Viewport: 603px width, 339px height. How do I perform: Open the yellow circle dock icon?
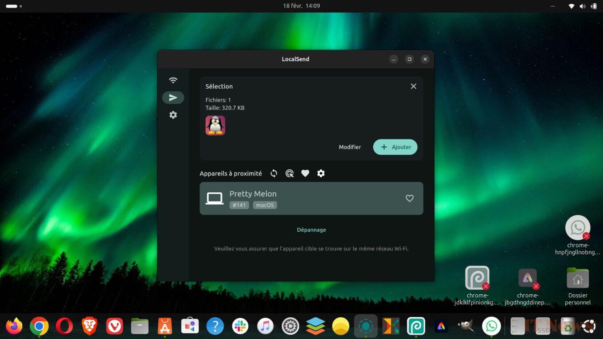(341, 327)
